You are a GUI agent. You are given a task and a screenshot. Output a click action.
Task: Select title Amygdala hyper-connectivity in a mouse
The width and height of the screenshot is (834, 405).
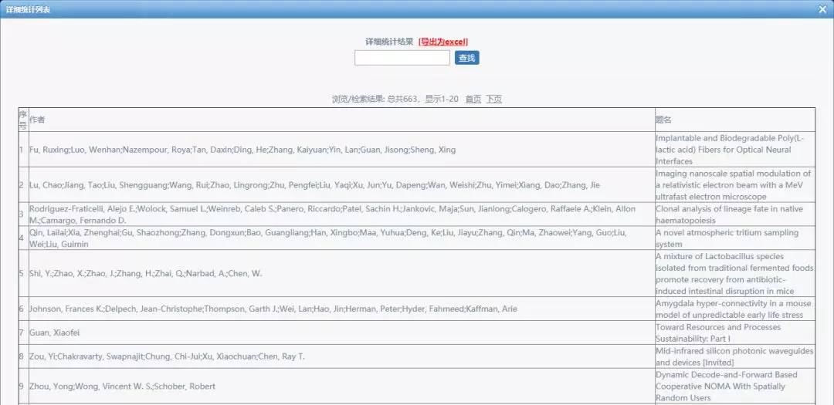click(734, 309)
